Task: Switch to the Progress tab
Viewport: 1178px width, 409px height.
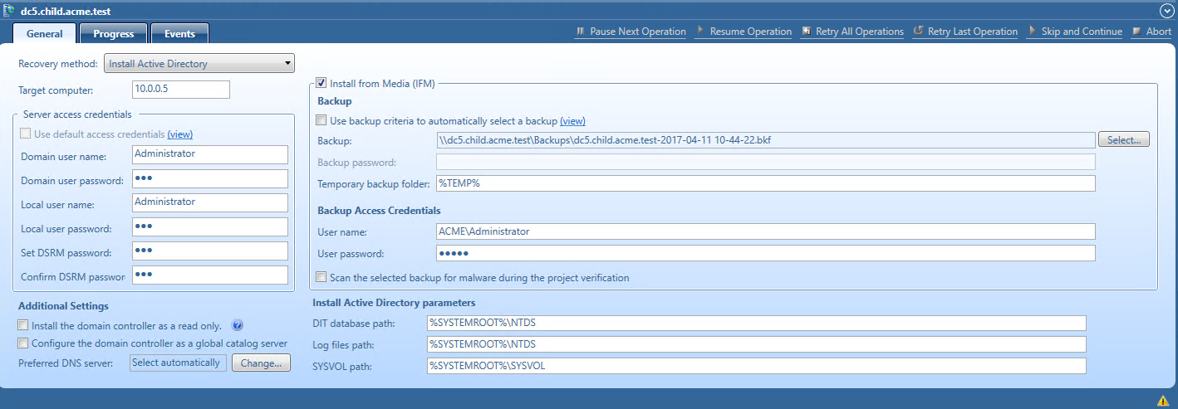Action: point(114,34)
